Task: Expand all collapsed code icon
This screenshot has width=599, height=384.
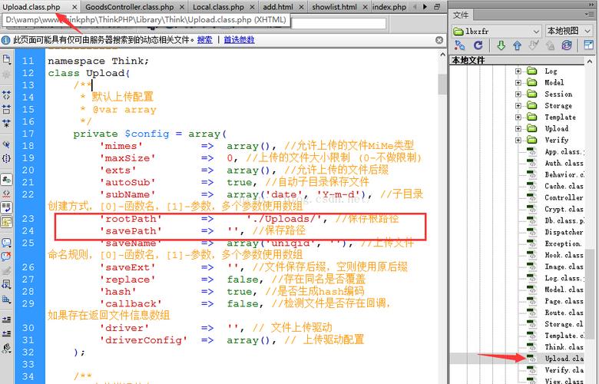Action: tap(6, 123)
